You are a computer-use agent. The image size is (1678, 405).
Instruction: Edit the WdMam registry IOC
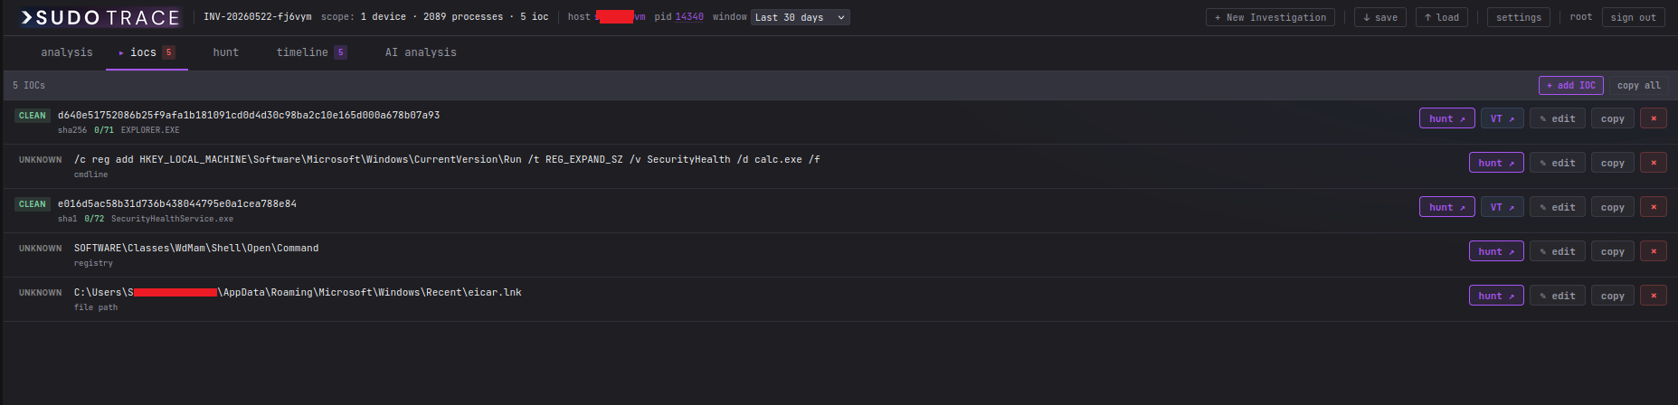click(1558, 251)
